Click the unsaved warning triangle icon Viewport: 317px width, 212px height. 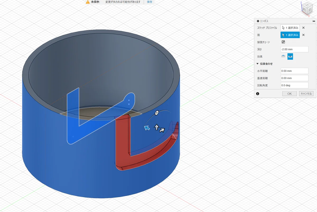[88, 2]
